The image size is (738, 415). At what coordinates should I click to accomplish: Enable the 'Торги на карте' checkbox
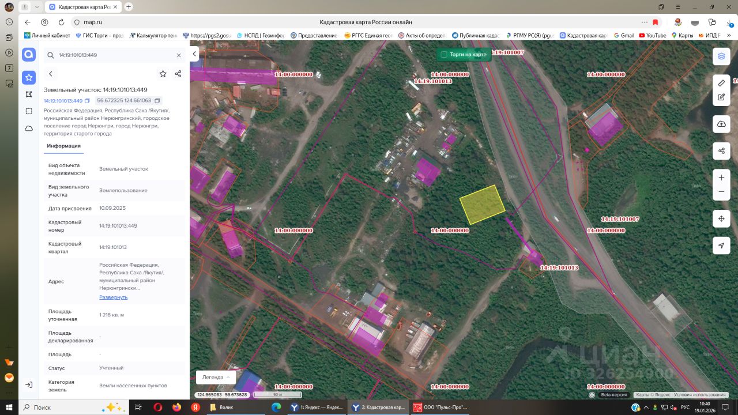[x=444, y=55]
